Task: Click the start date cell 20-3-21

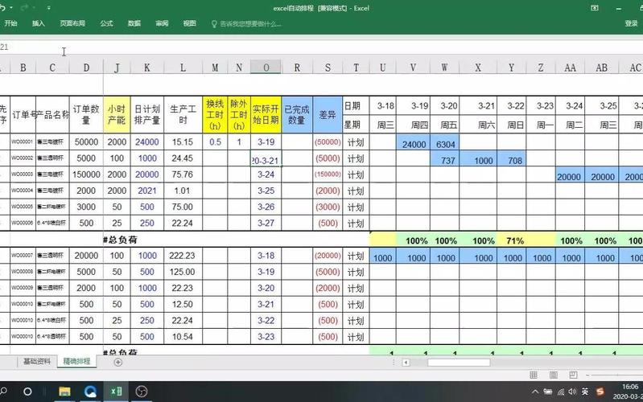Action: [x=266, y=158]
